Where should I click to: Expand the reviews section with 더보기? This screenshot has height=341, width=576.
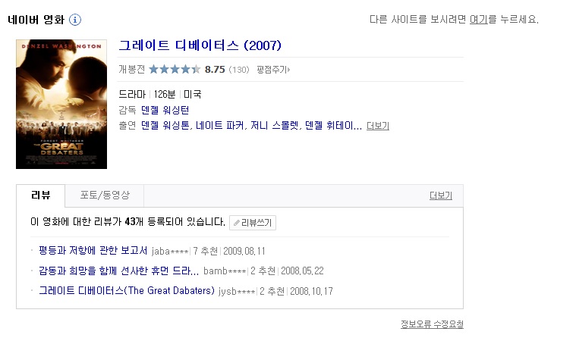pos(440,196)
